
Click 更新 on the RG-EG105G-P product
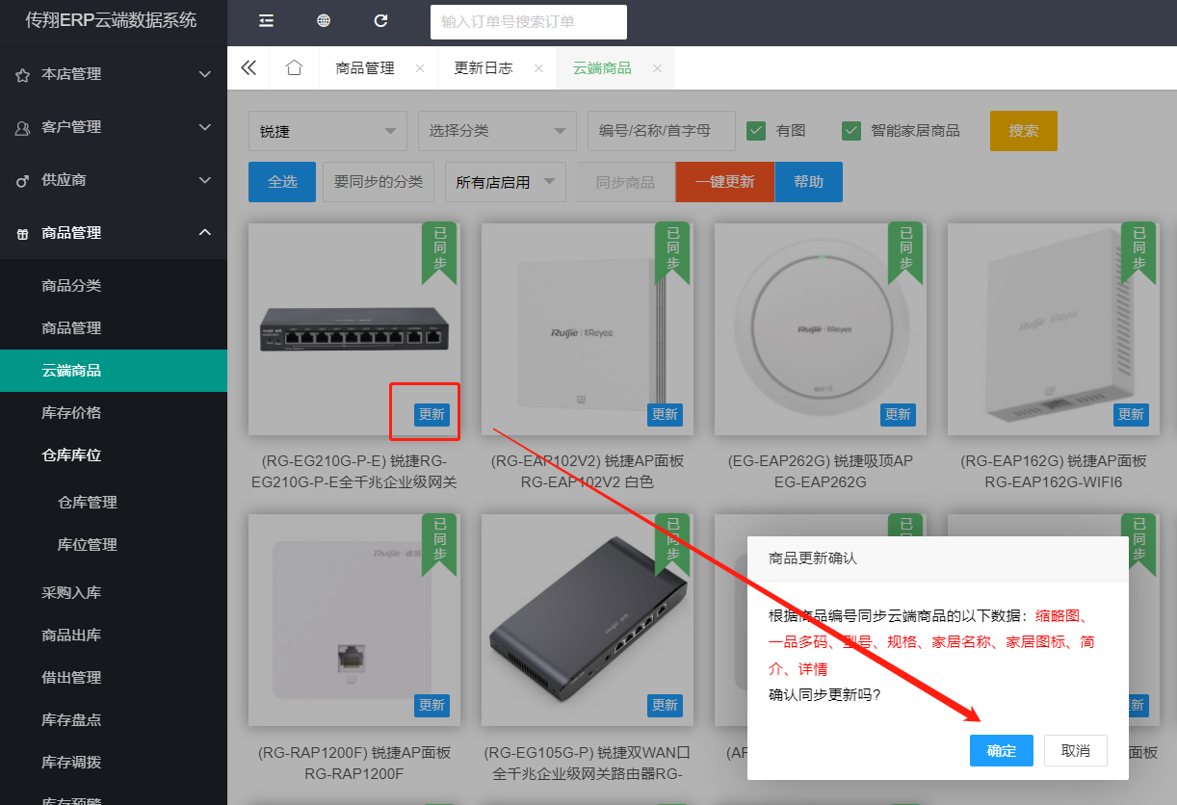665,705
